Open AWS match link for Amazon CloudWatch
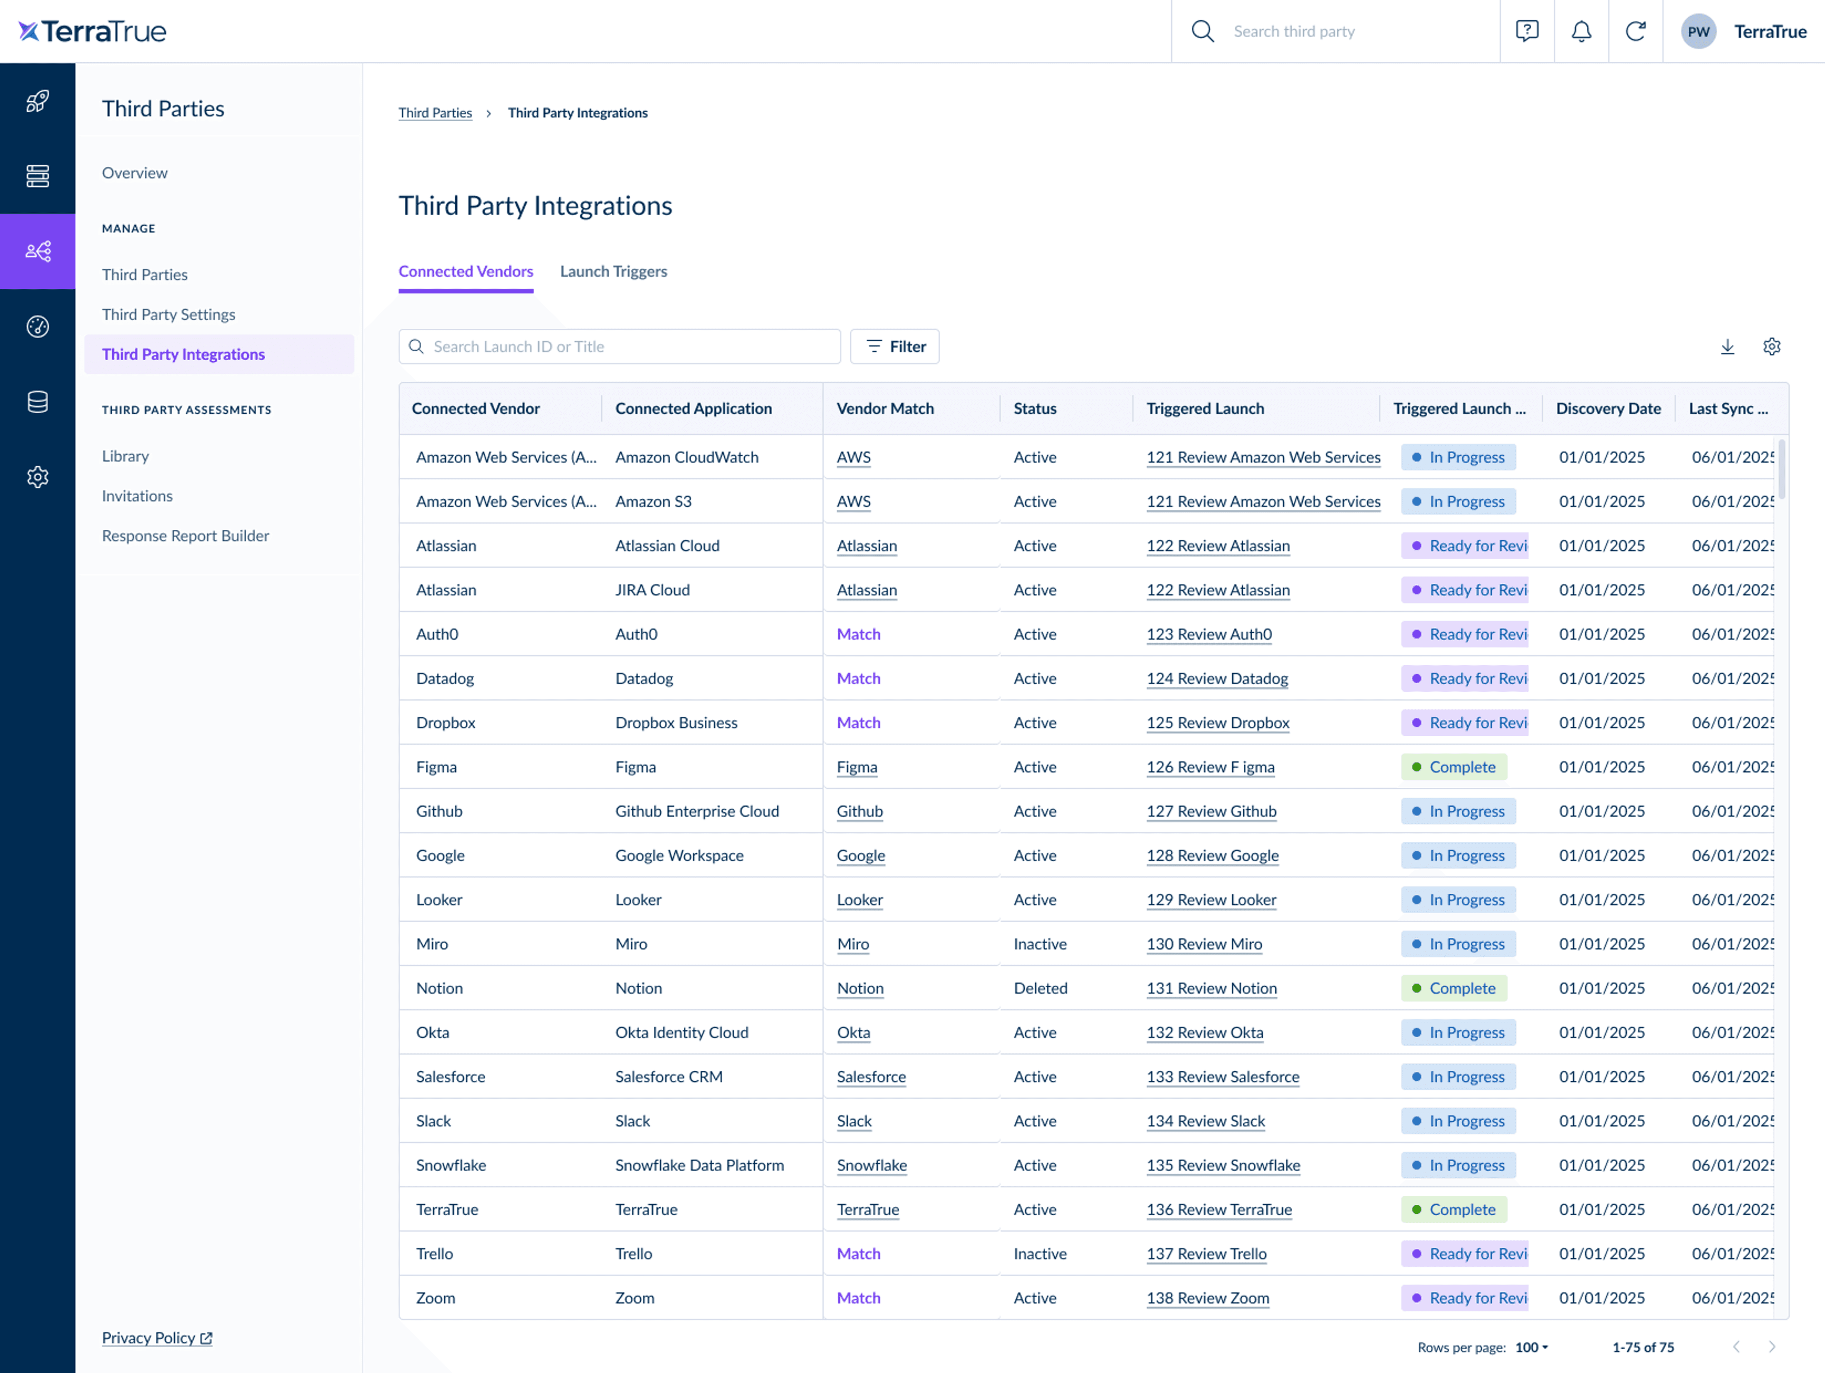 [853, 457]
